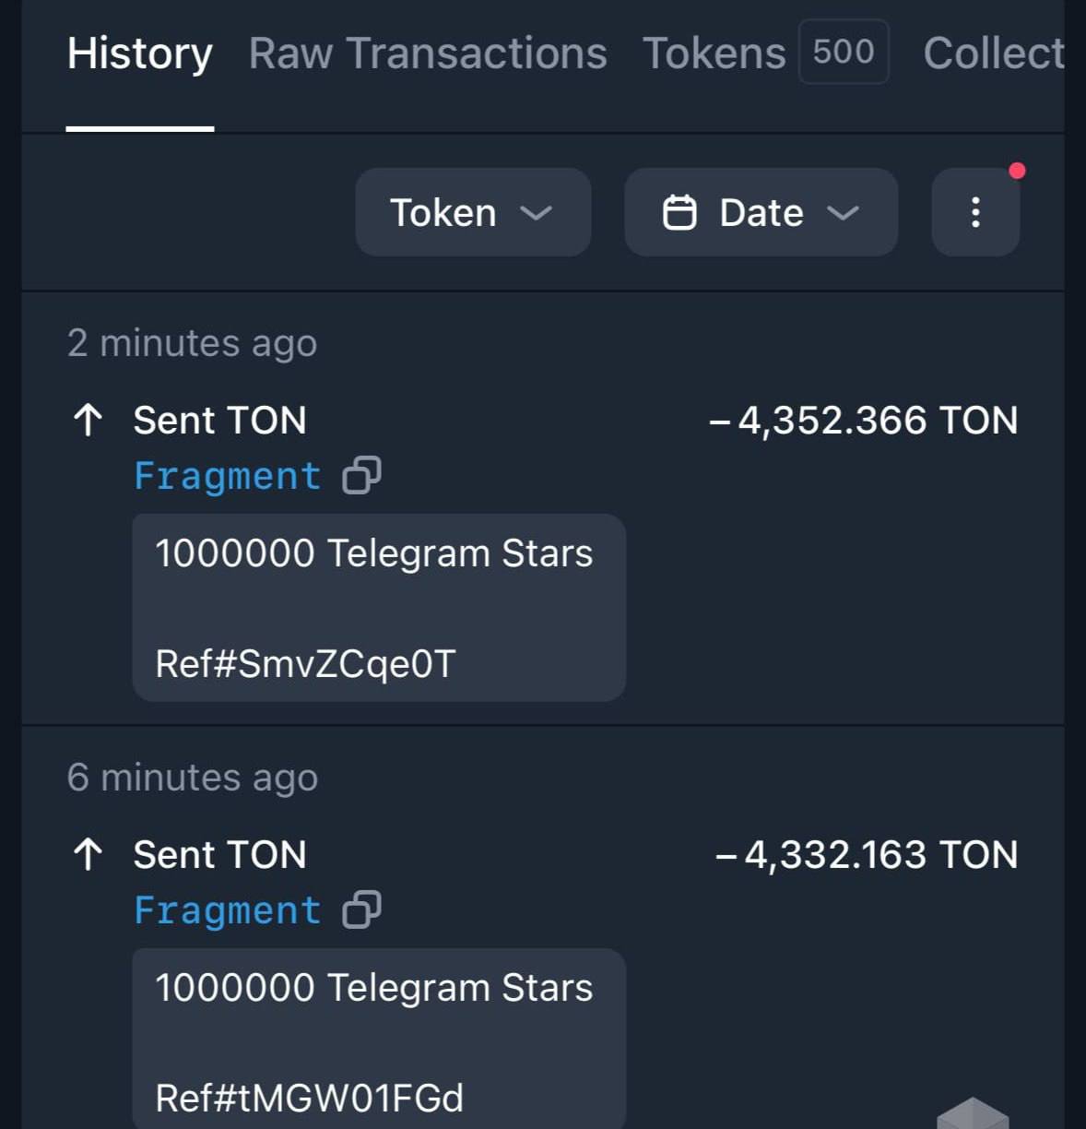This screenshot has width=1086, height=1129.
Task: Click the Ref#tMGW01FGd comment box
Action: (x=379, y=1040)
